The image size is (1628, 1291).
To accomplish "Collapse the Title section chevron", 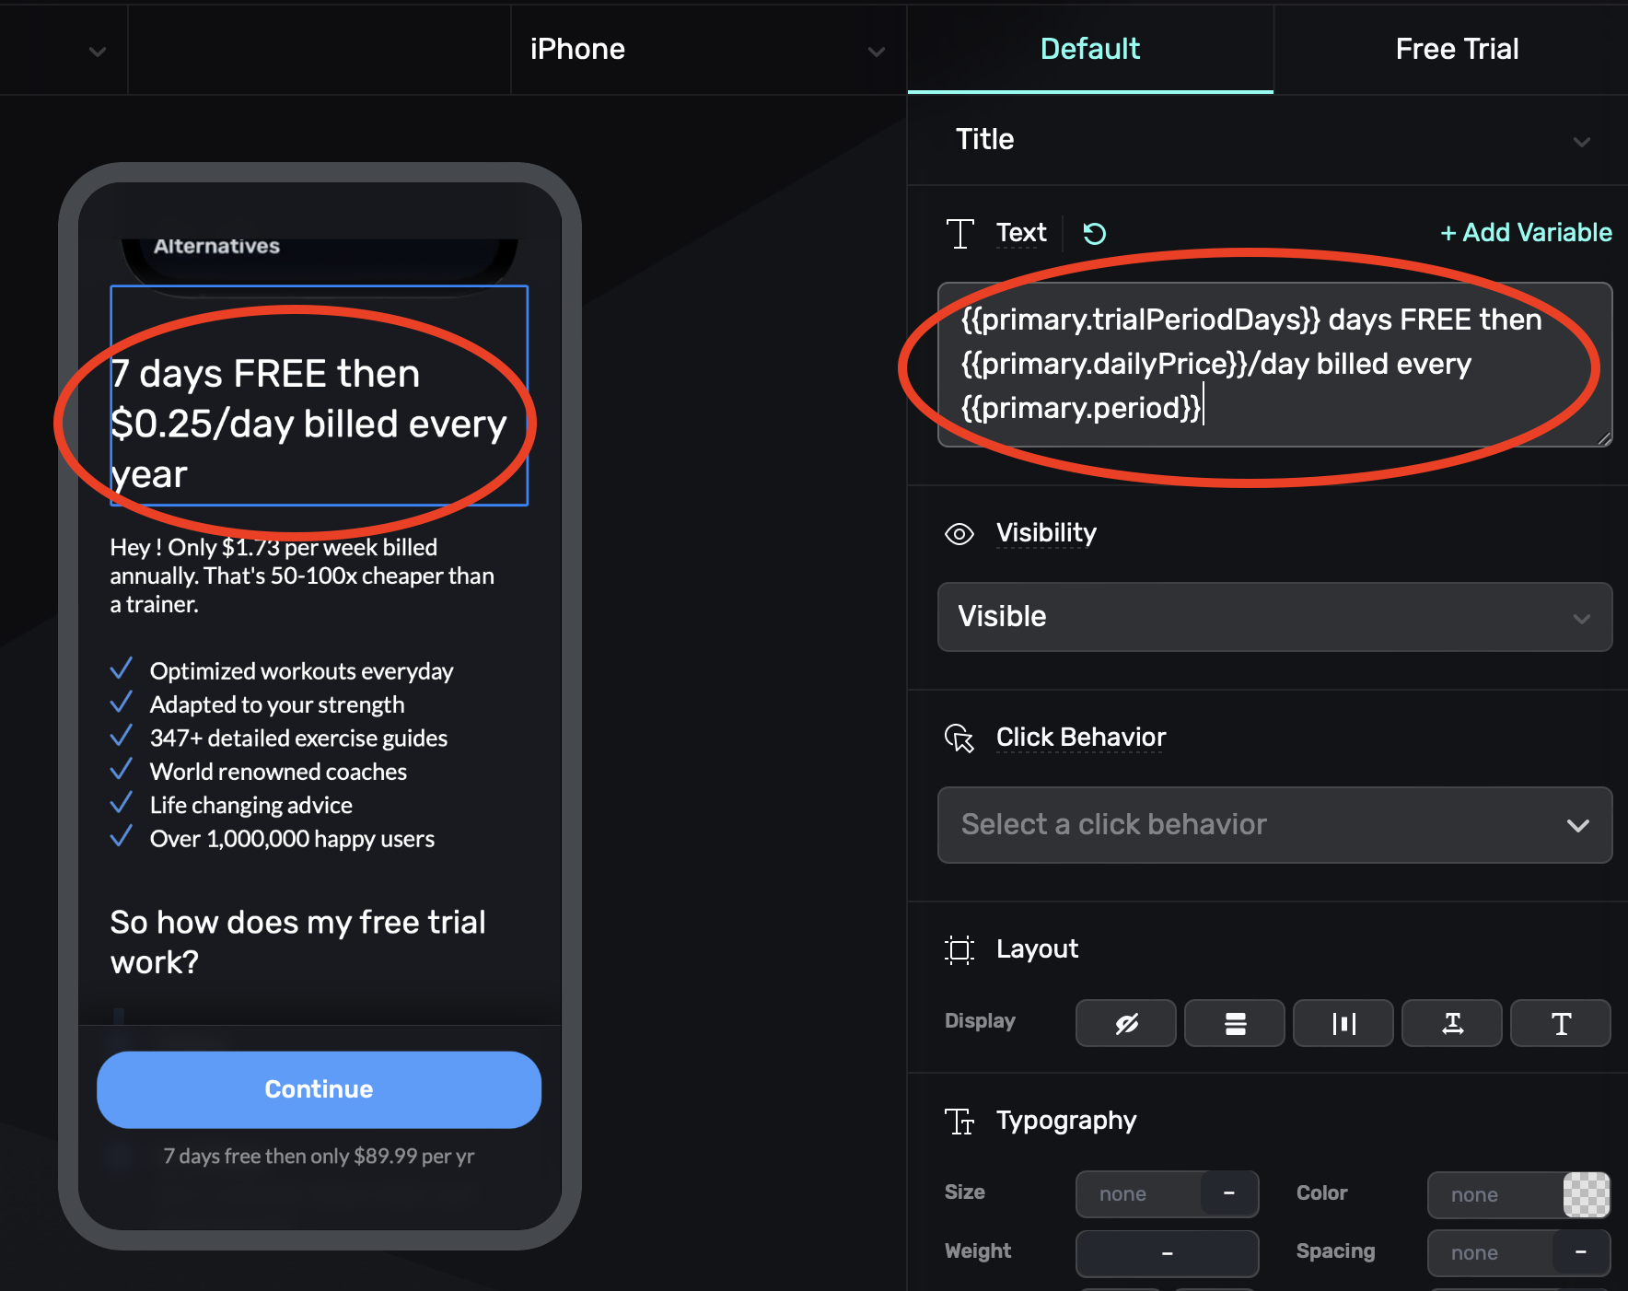I will pyautogui.click(x=1581, y=142).
